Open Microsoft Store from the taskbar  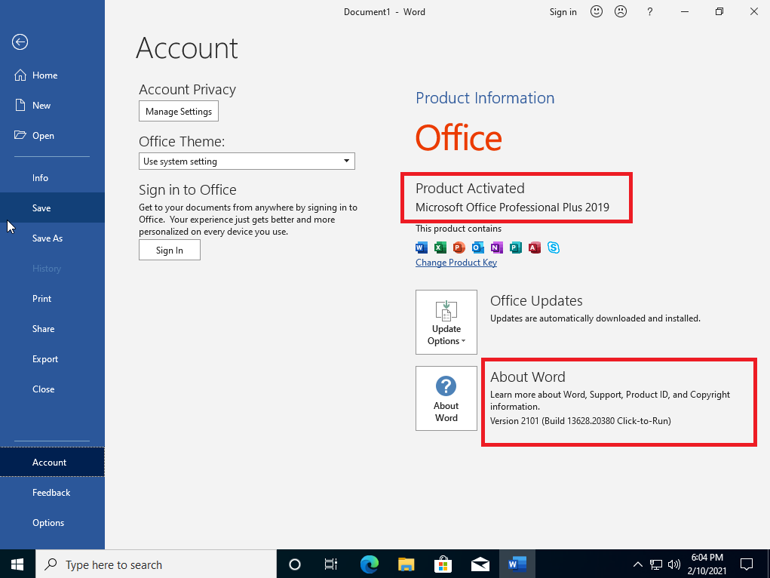point(443,564)
